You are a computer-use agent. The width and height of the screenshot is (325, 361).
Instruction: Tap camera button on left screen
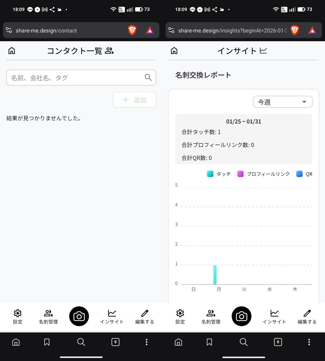[79, 316]
